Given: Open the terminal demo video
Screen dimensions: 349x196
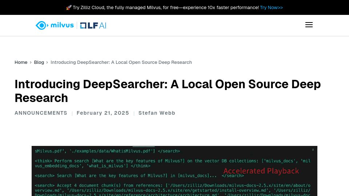Looking at the screenshot, I should pos(174,171).
